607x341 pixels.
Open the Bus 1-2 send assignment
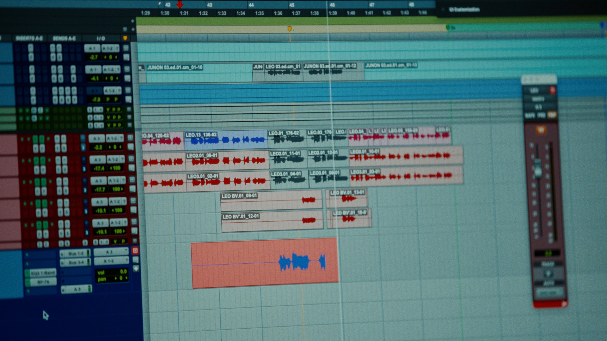(75, 254)
